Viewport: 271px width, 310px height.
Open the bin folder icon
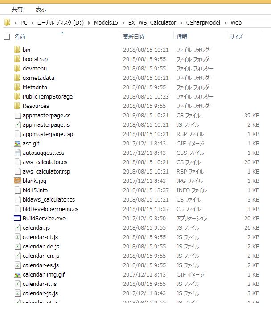point(17,50)
